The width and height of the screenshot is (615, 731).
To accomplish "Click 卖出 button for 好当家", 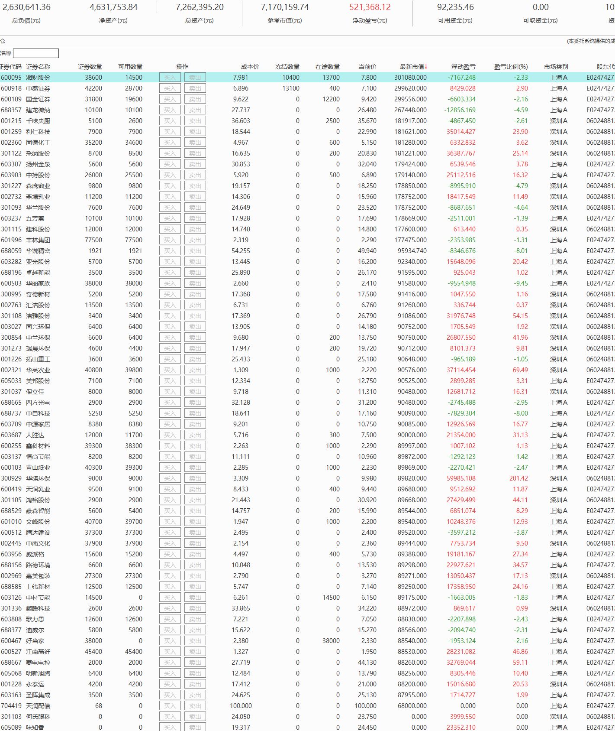I will [195, 641].
